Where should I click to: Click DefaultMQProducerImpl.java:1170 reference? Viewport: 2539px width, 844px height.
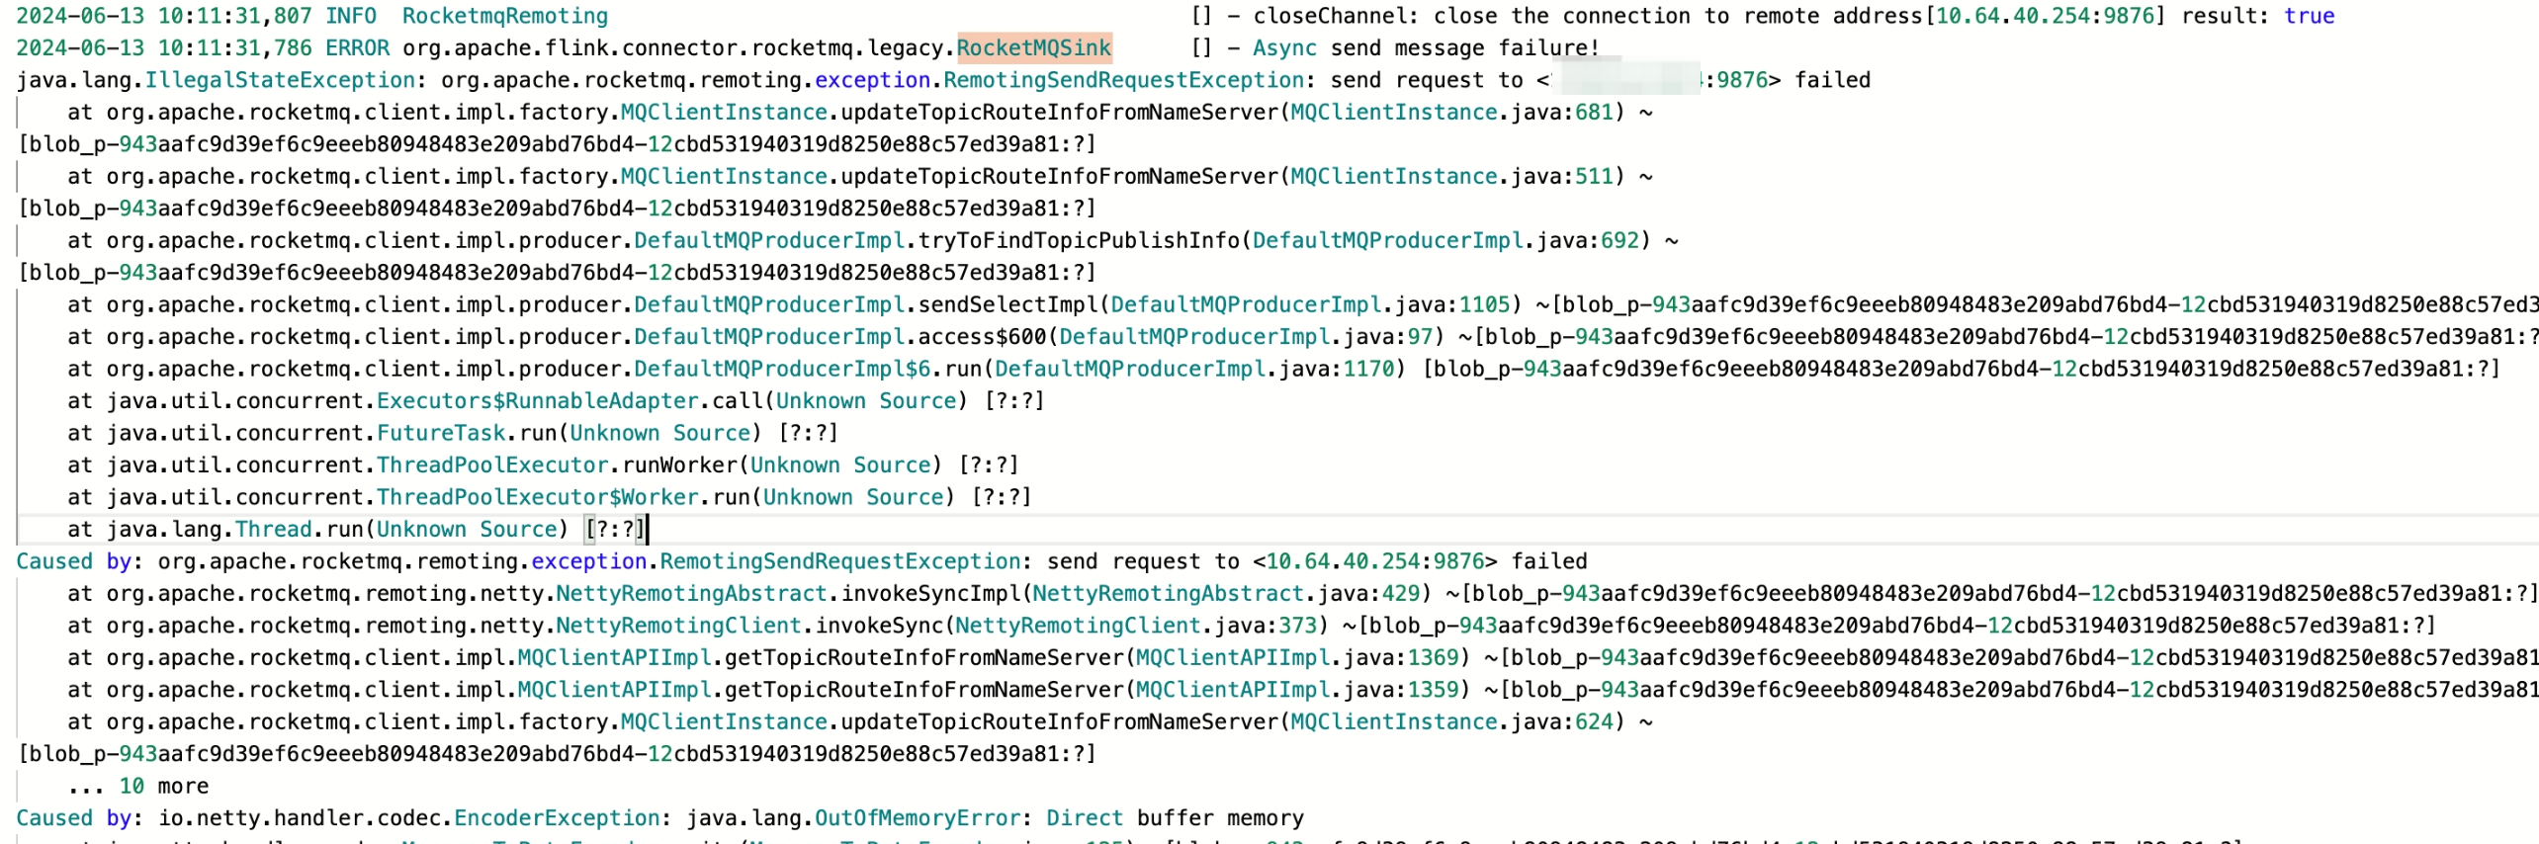click(1194, 369)
